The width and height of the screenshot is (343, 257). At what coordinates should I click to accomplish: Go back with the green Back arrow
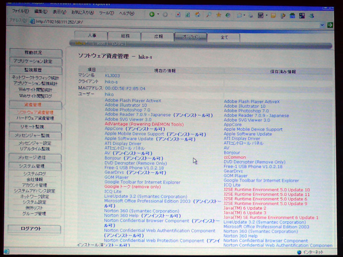(x=152, y=15)
